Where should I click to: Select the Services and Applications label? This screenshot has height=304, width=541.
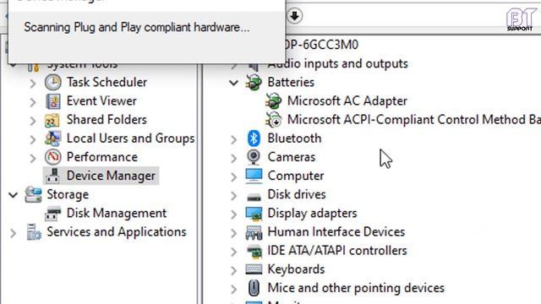pyautogui.click(x=117, y=232)
